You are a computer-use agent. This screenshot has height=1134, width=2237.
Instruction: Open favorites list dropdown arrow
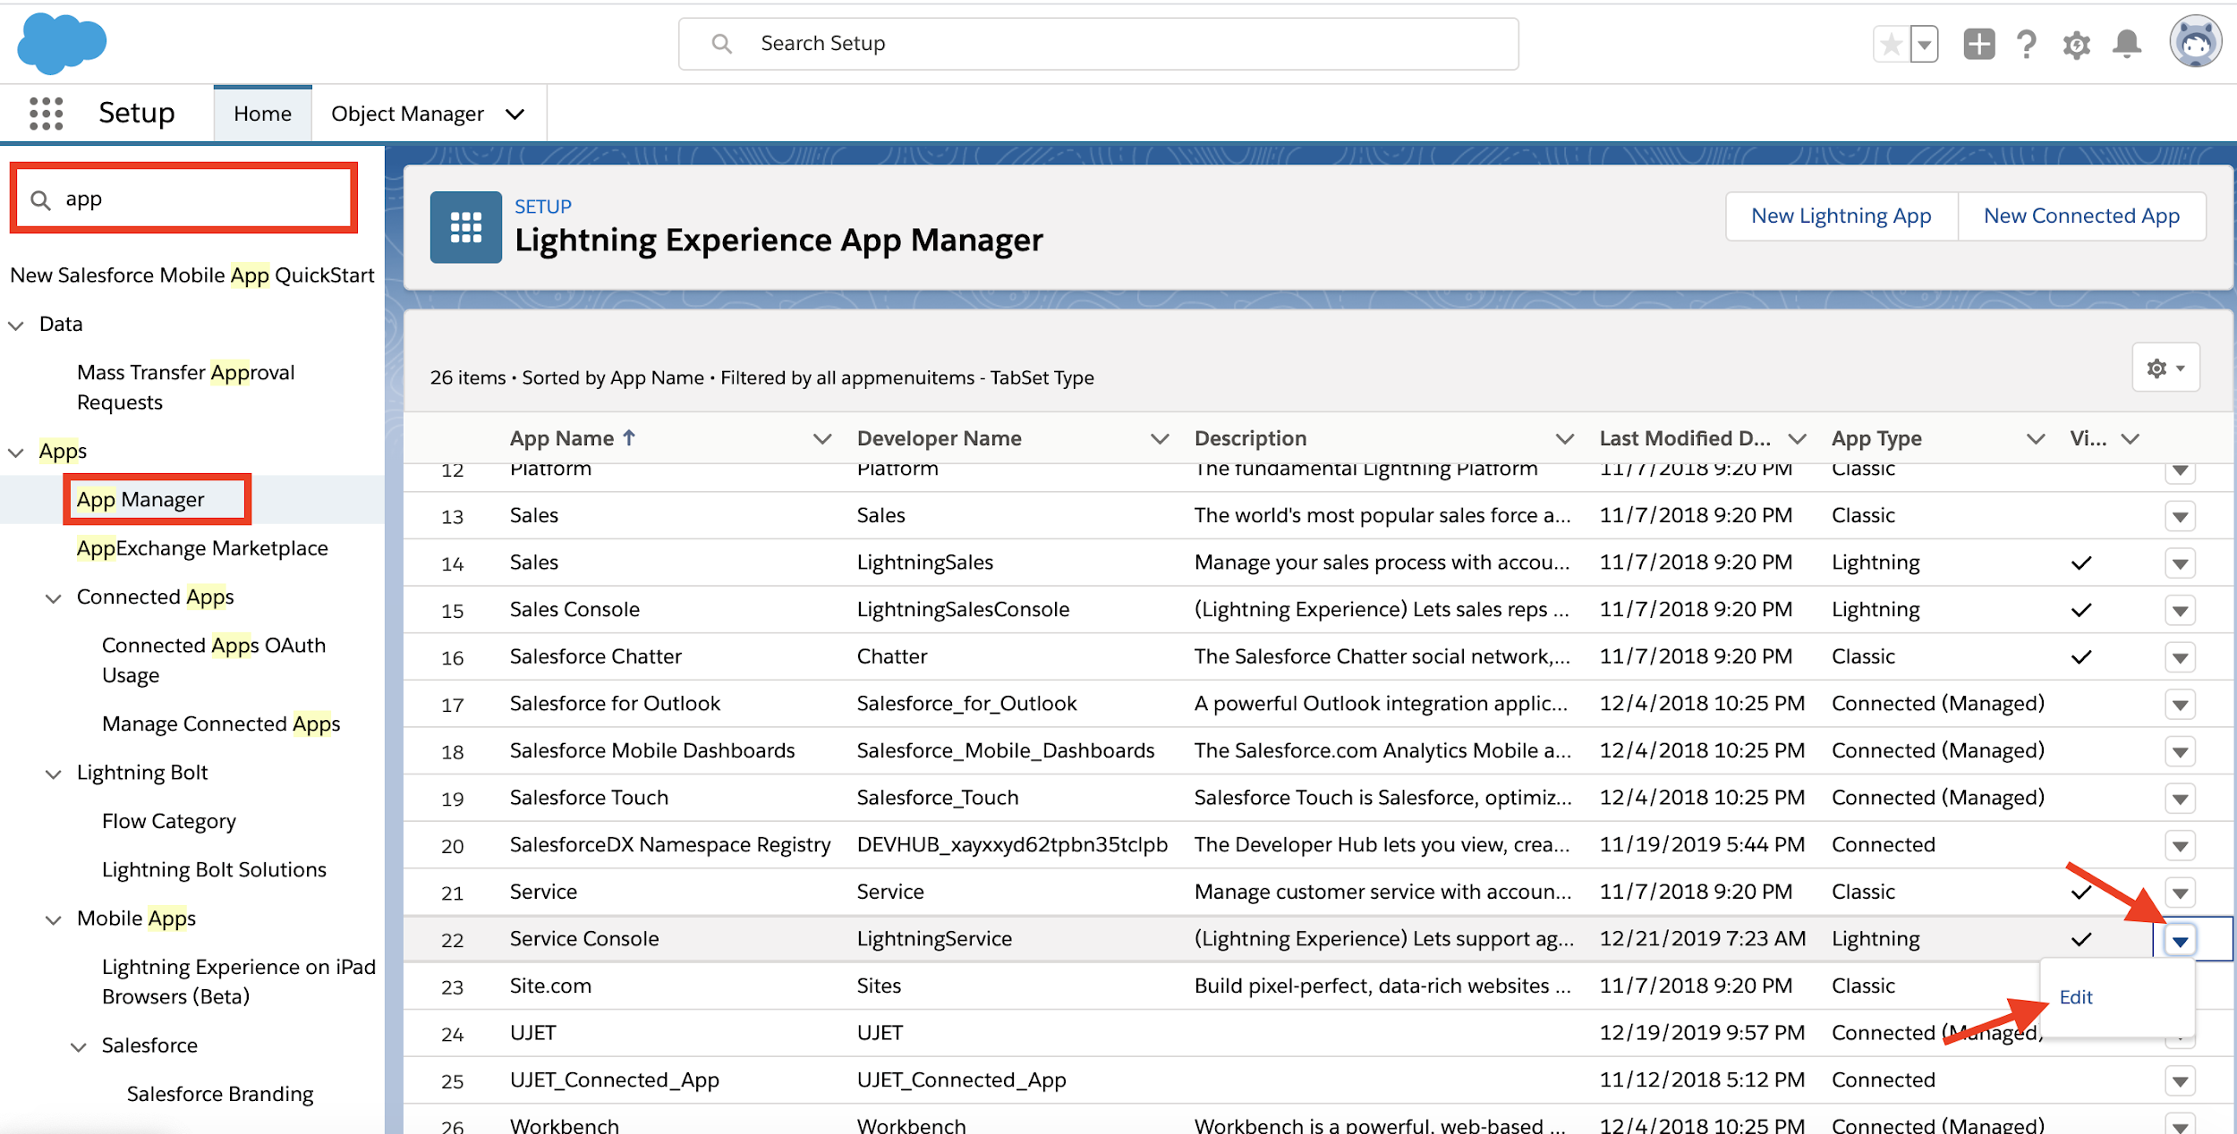(x=1924, y=44)
